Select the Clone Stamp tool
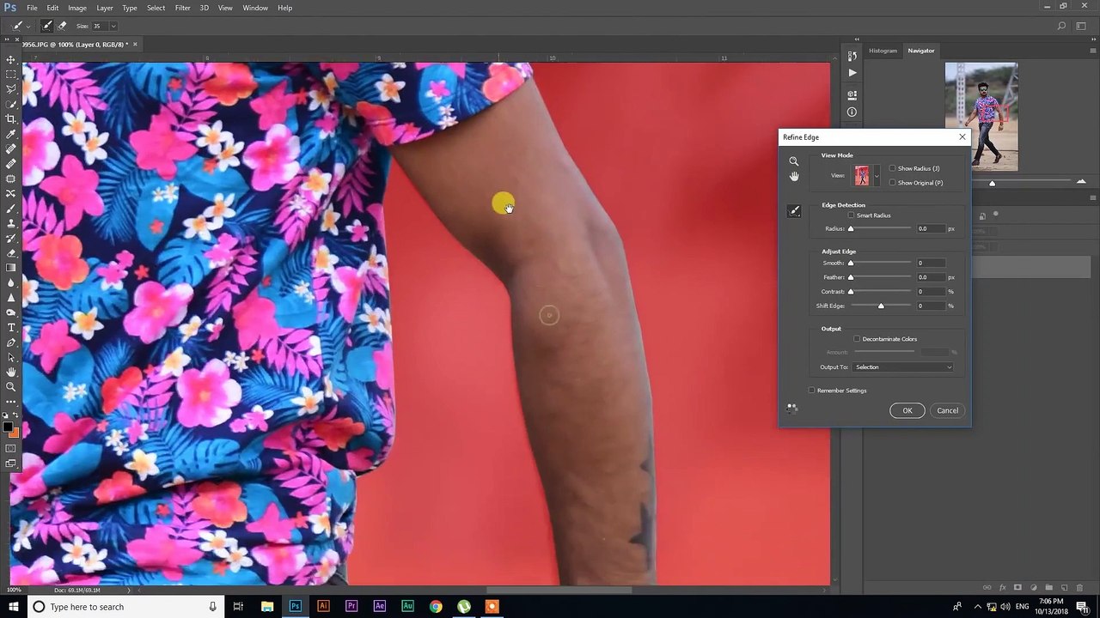This screenshot has height=618, width=1100. 11,223
